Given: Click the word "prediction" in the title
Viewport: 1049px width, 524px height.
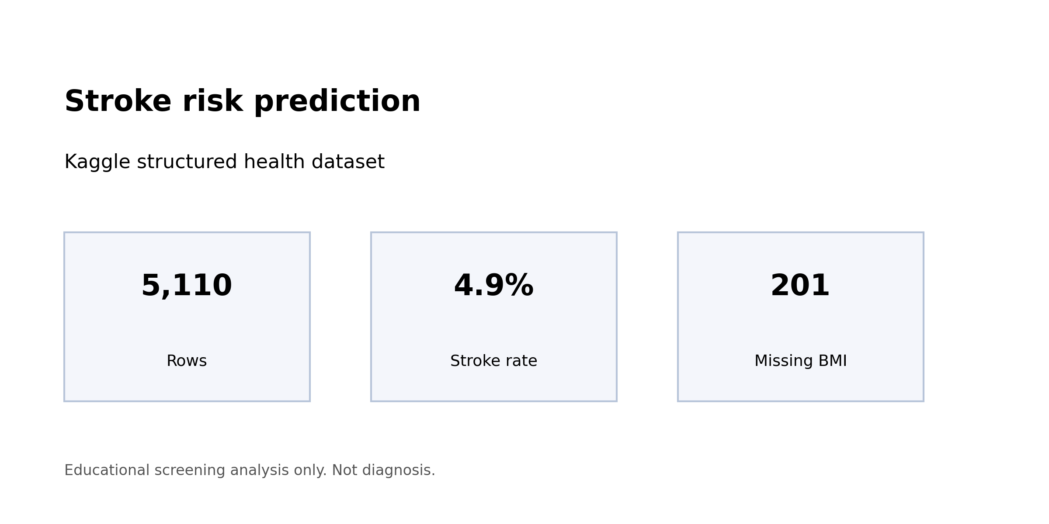Looking at the screenshot, I should click(x=337, y=102).
